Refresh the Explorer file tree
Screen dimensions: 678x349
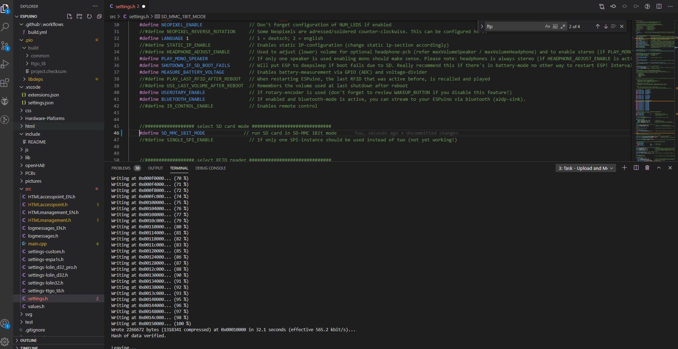click(x=89, y=16)
